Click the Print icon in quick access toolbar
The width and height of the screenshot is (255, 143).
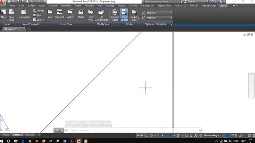[27, 2]
